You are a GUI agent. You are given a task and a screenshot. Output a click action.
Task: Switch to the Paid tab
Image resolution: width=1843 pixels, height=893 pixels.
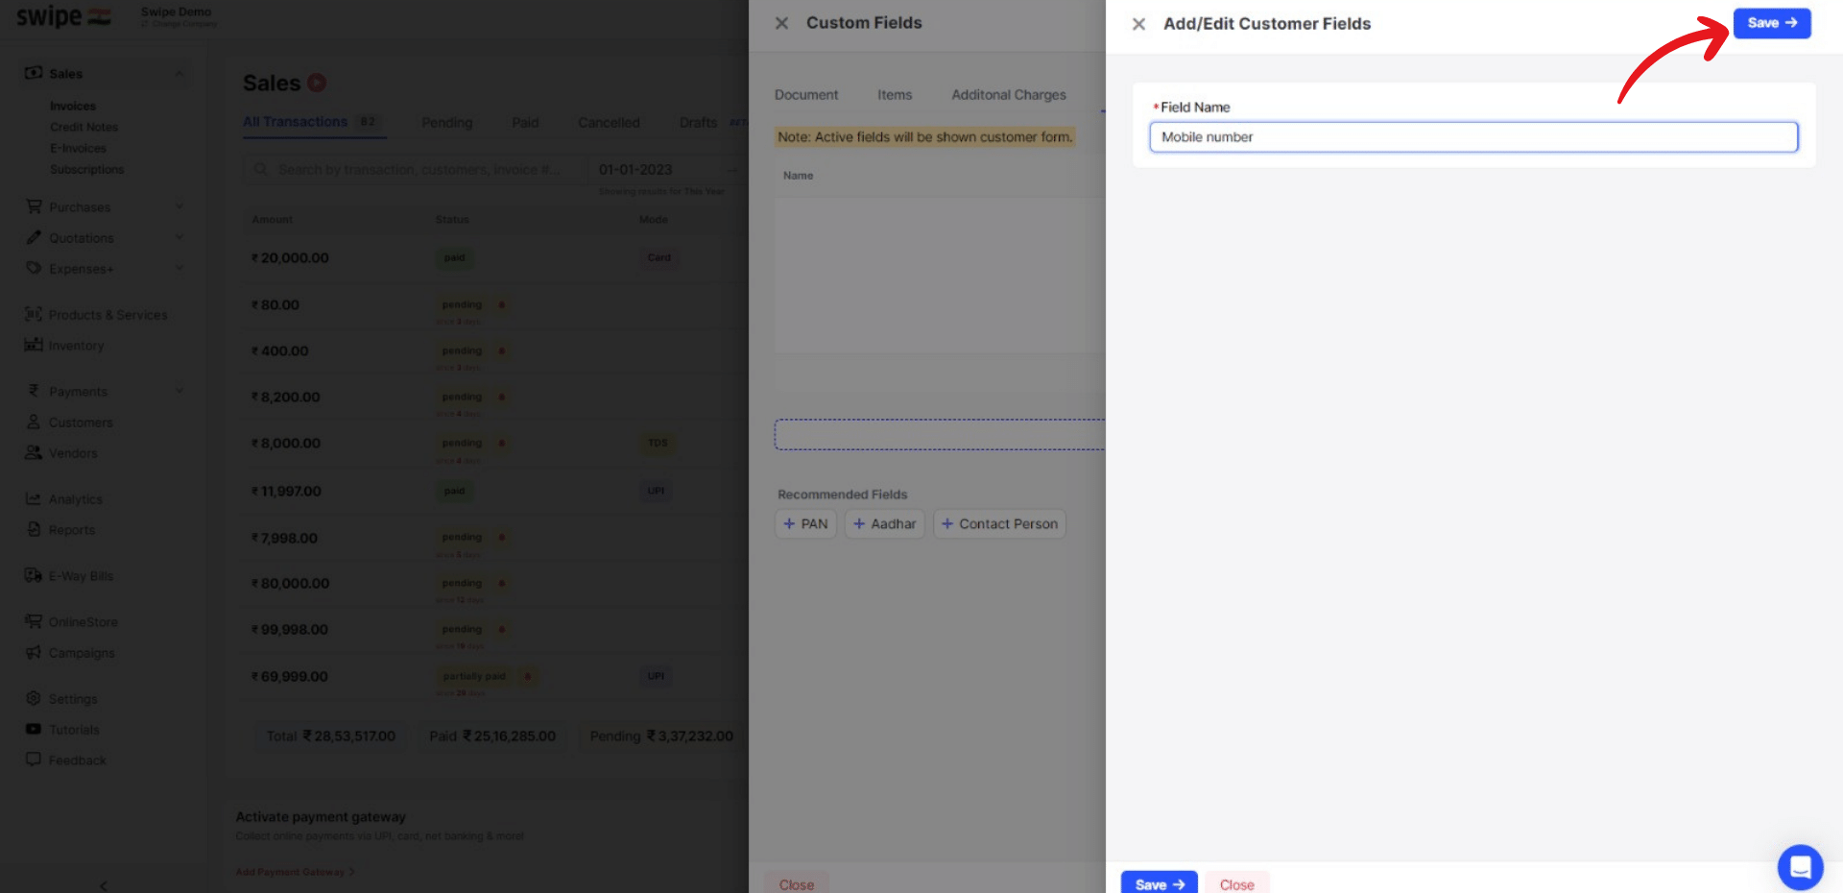click(x=525, y=123)
